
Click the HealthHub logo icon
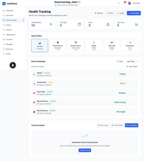pos(4,4)
